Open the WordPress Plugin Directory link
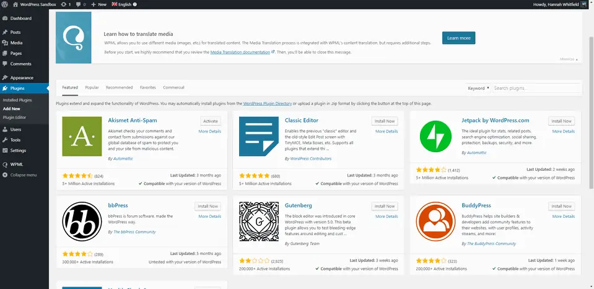This screenshot has height=289, width=594. click(x=268, y=103)
